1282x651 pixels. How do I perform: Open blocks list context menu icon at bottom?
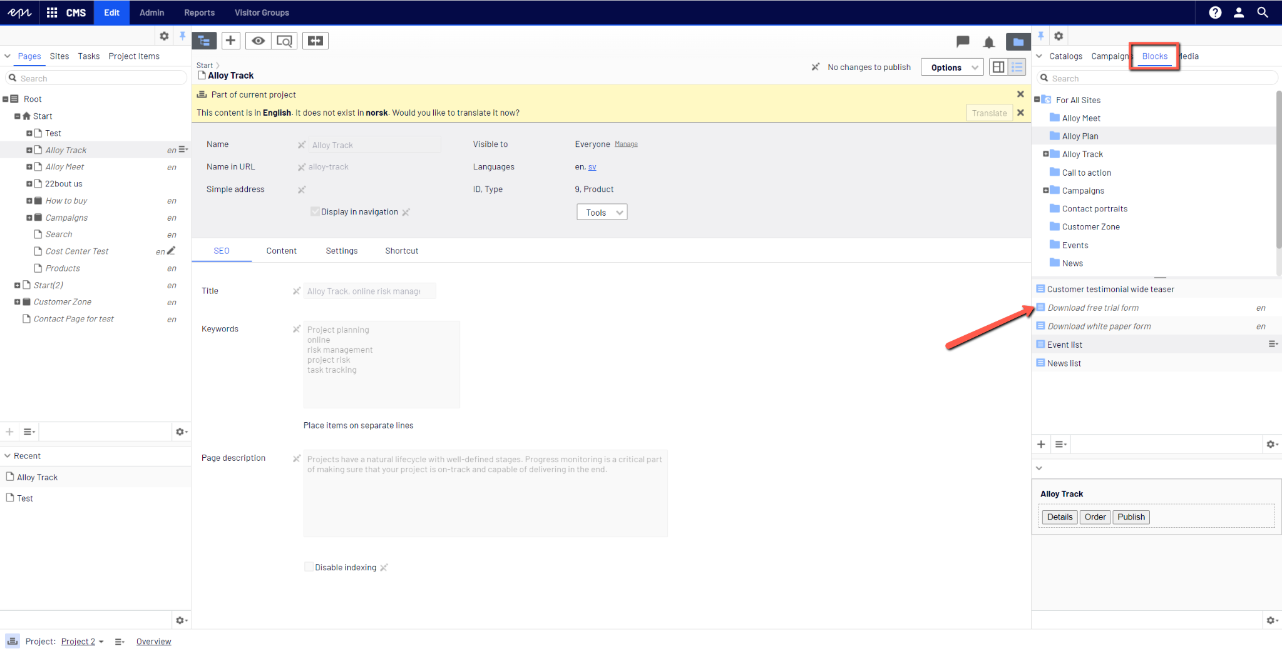point(1060,444)
